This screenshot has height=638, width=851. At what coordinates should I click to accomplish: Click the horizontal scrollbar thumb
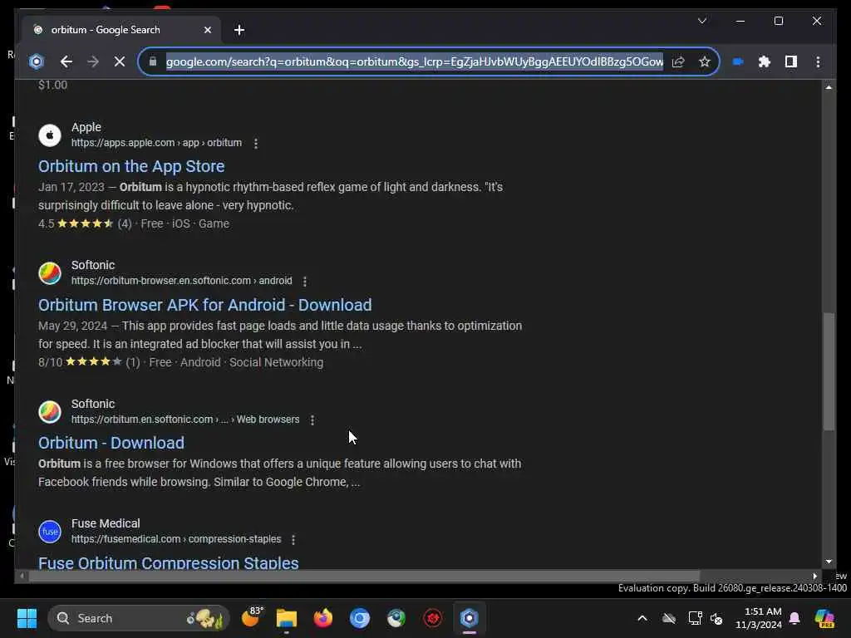point(364,577)
